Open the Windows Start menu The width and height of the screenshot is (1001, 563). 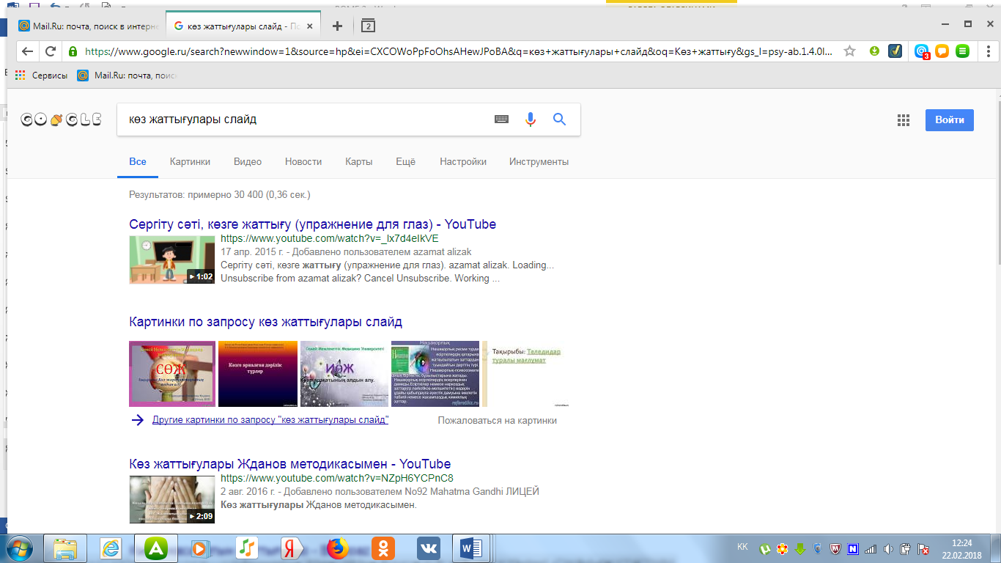[x=18, y=548]
